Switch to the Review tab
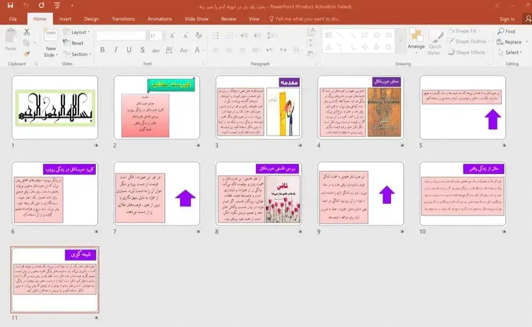Viewport: 532px width, 327px height. [229, 19]
